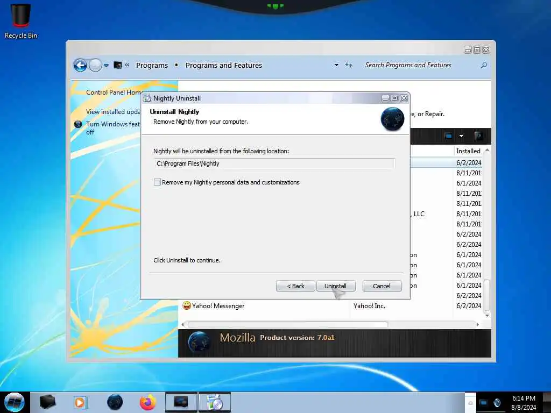Change the view using the views toolbar icon

point(448,136)
